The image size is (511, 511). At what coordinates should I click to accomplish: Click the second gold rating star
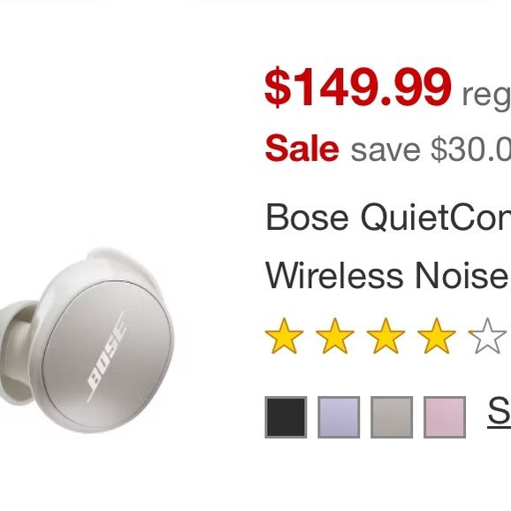[x=335, y=336]
